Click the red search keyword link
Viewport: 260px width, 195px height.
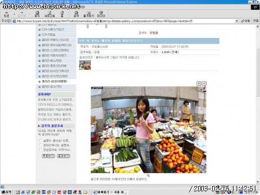[154, 33]
